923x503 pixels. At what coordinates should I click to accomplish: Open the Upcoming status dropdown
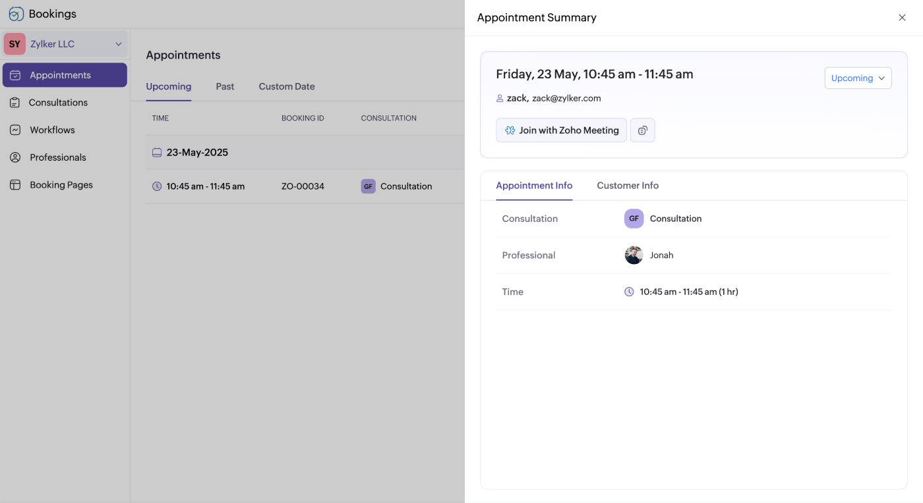(858, 78)
